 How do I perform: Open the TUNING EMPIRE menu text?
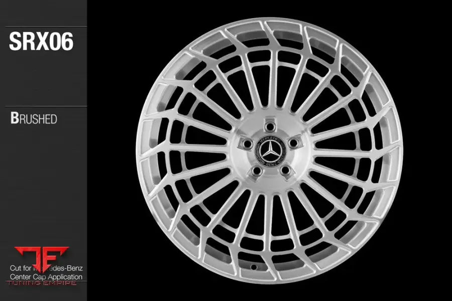click(x=41, y=283)
